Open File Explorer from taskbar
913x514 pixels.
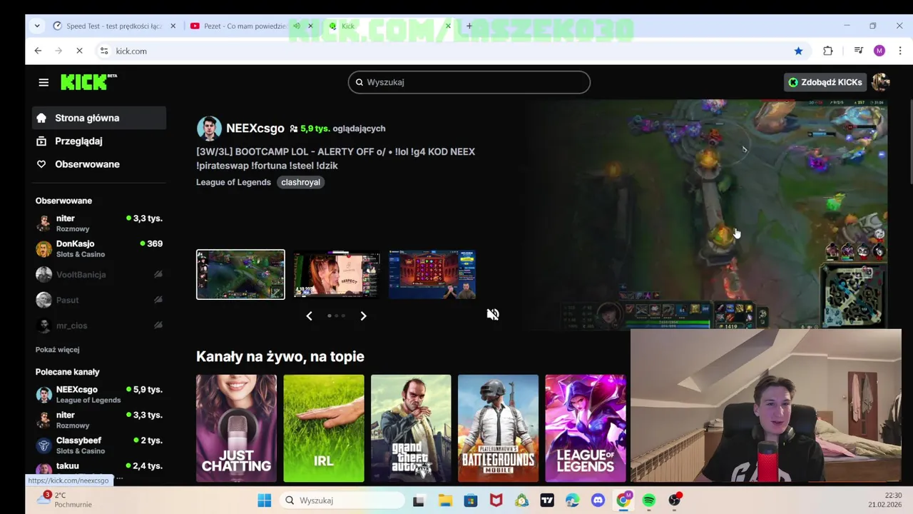444,500
